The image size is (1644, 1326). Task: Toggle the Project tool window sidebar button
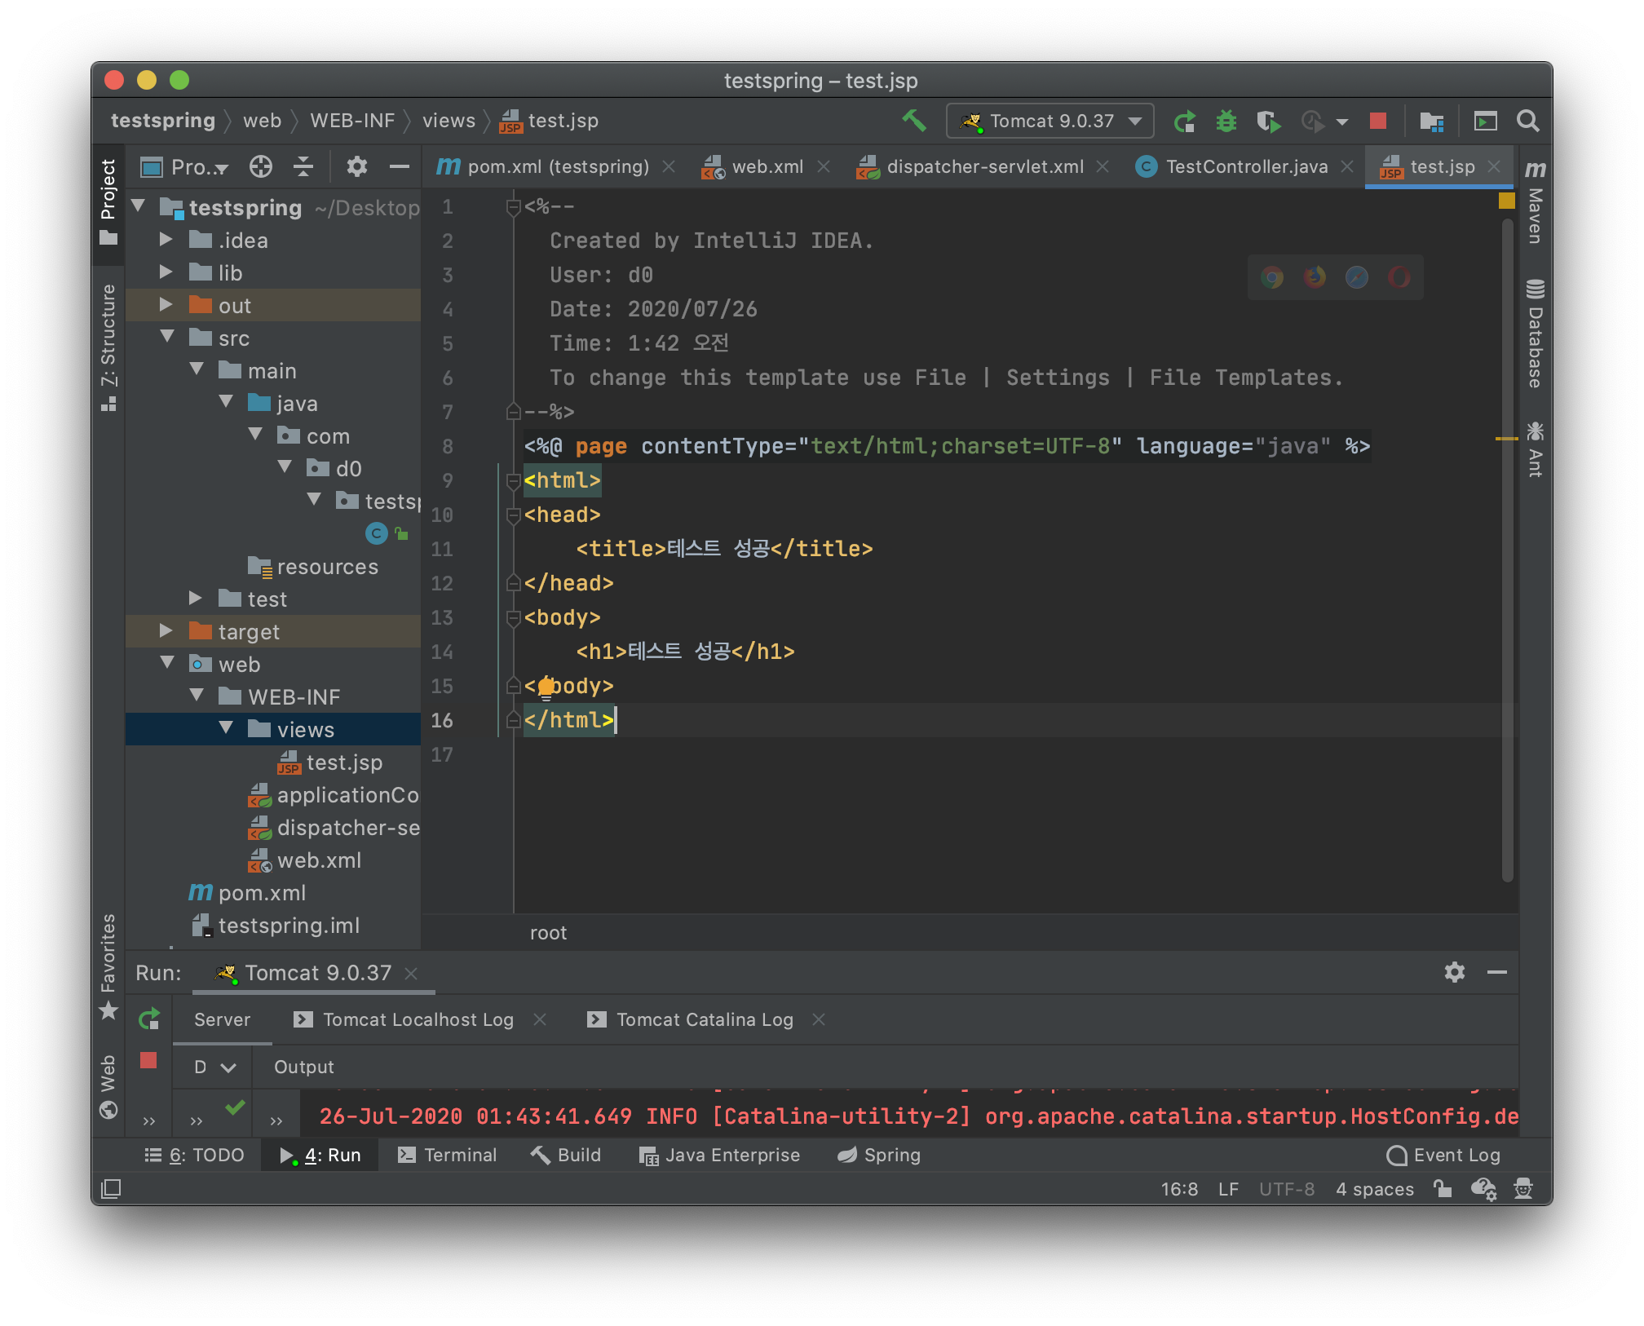coord(108,200)
